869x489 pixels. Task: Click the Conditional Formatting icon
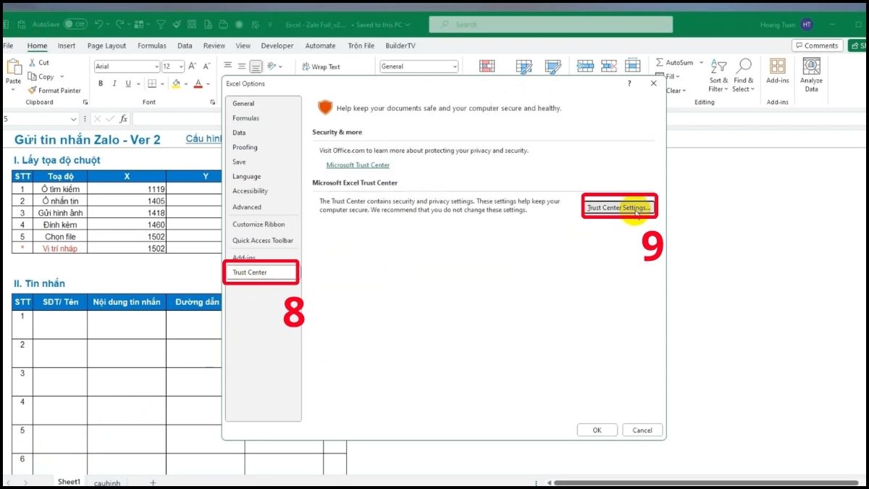[x=487, y=67]
